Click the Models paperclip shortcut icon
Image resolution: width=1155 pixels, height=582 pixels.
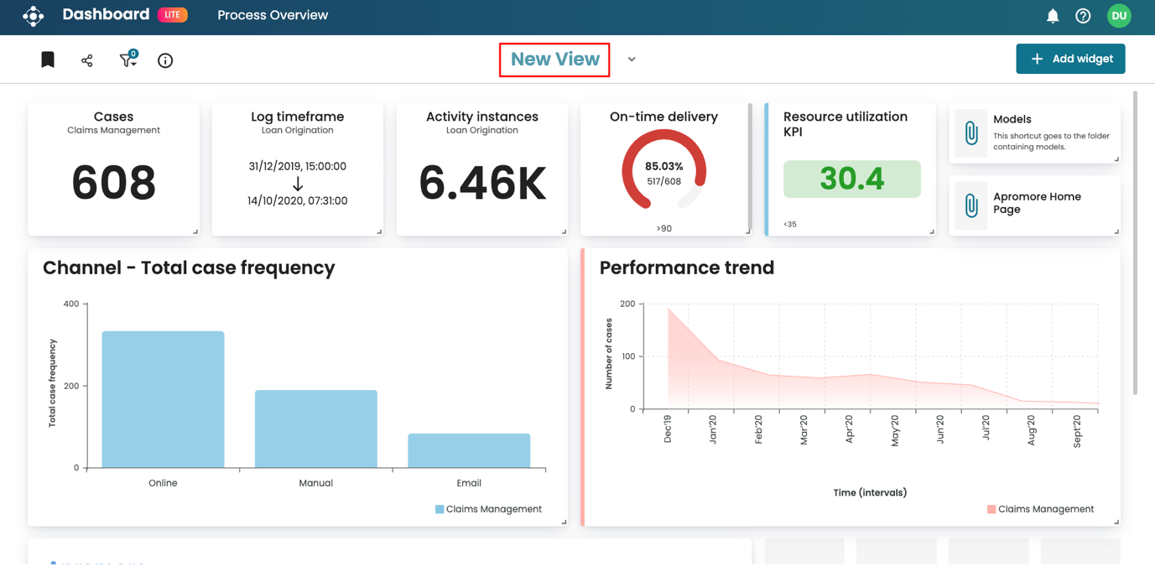[970, 133]
